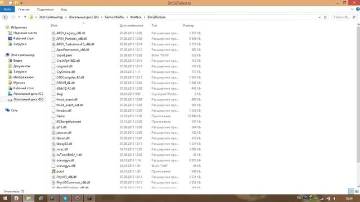The height and width of the screenshot is (202, 360).
Task: Click the Game application icon
Action: coord(53,116)
